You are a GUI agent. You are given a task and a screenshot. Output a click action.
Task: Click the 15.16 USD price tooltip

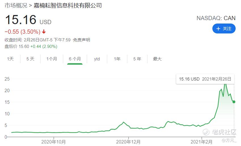205,79
